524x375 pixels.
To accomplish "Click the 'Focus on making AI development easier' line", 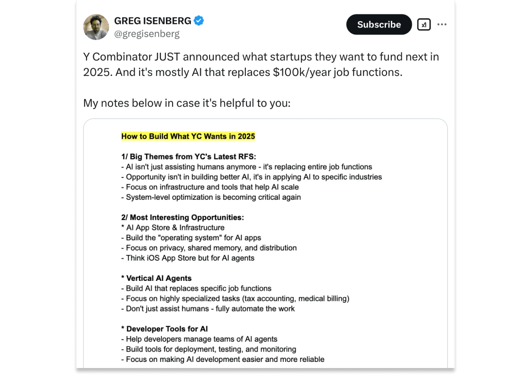I will pos(223,359).
